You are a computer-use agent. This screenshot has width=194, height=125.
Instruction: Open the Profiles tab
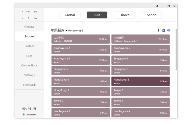click(x=29, y=46)
